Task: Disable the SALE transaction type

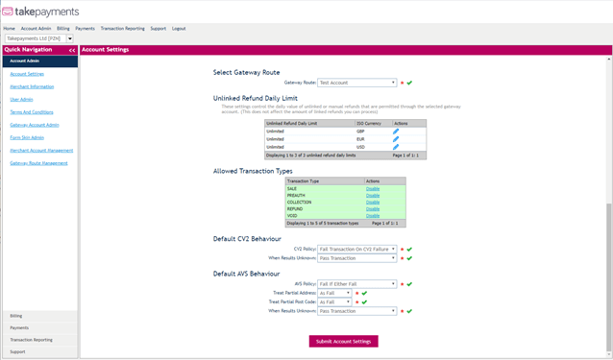Action: (373, 188)
